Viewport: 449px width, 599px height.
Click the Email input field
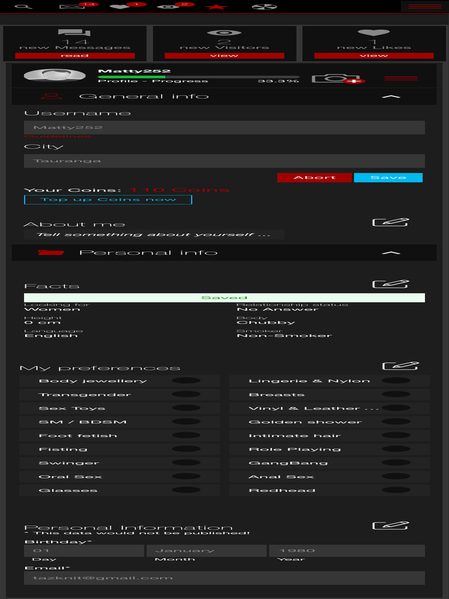(224, 578)
